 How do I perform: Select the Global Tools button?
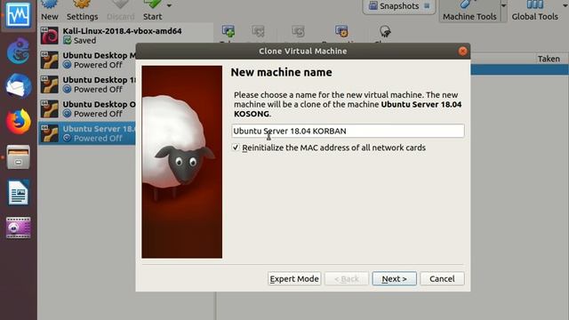point(535,11)
